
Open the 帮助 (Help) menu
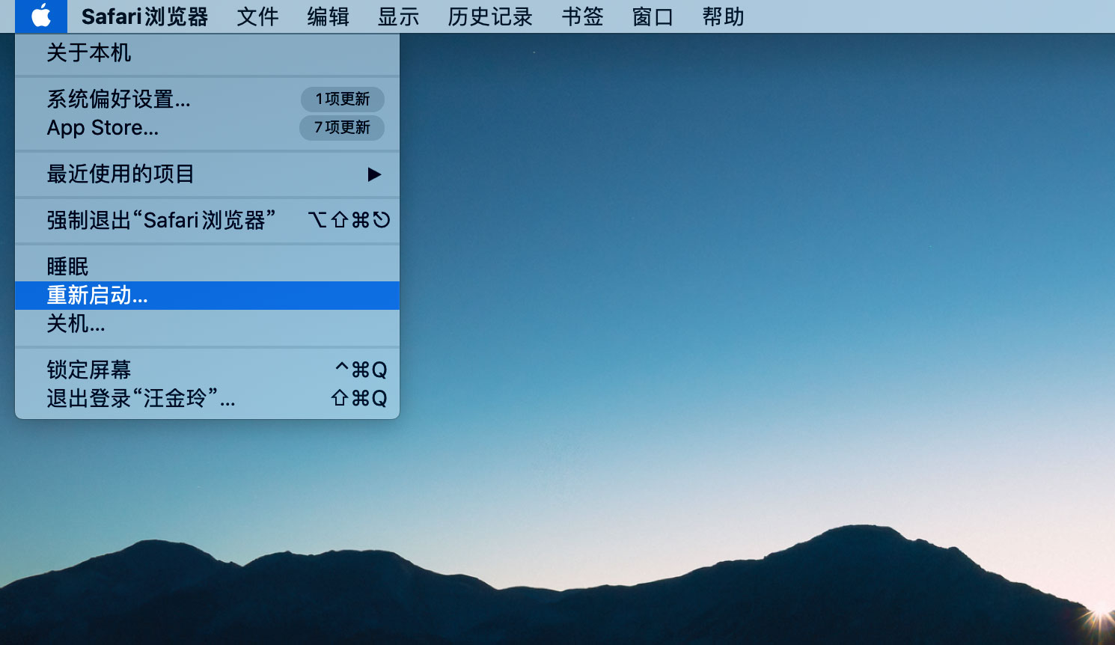click(722, 16)
